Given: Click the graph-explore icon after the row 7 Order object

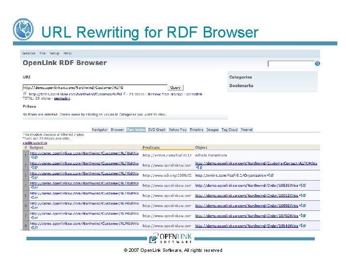Looking at the screenshot, I should click(x=300, y=216).
